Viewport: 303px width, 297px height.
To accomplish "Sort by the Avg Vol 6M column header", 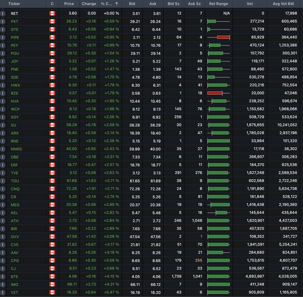I will pyautogui.click(x=283, y=4).
